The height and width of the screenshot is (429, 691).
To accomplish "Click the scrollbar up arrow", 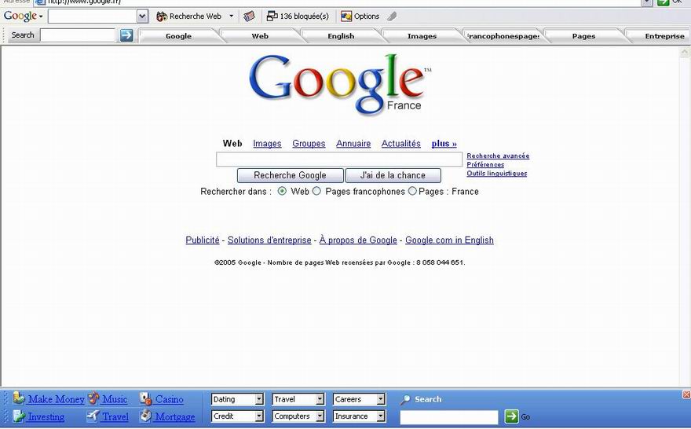I will (685, 52).
